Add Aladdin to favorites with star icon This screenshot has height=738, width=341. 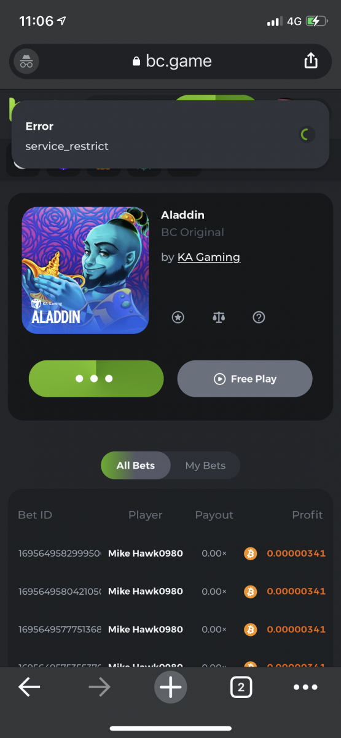(178, 317)
